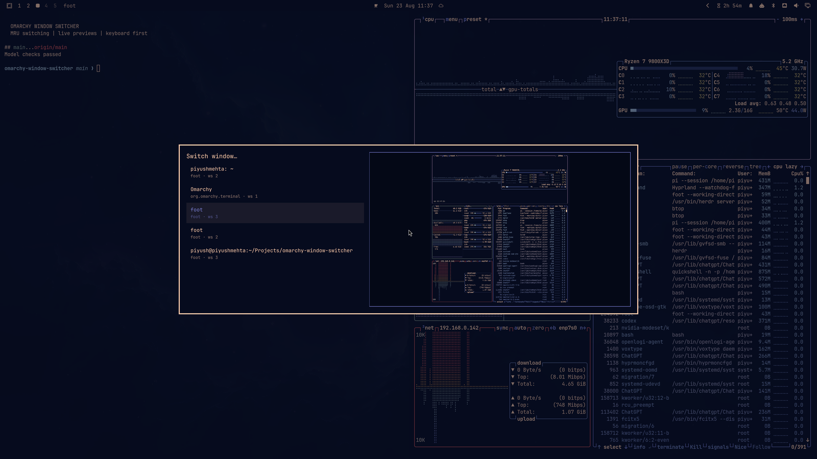Switch to workspace 2
Viewport: 817px width, 459px height.
(x=28, y=6)
